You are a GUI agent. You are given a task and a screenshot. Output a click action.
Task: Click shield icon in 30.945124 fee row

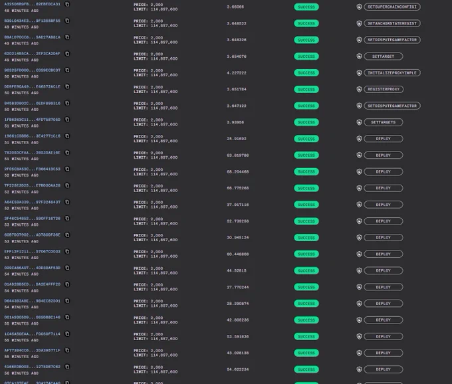pyautogui.click(x=359, y=238)
